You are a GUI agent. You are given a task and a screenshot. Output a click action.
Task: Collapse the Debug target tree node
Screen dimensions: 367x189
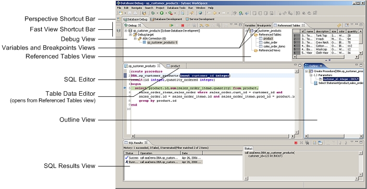pyautogui.click(x=130, y=35)
